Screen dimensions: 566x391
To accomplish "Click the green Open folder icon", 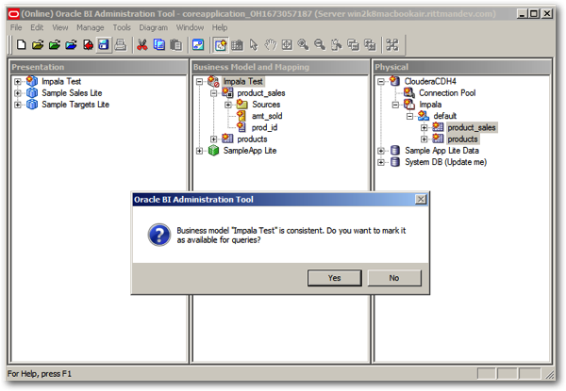I will tap(55, 45).
